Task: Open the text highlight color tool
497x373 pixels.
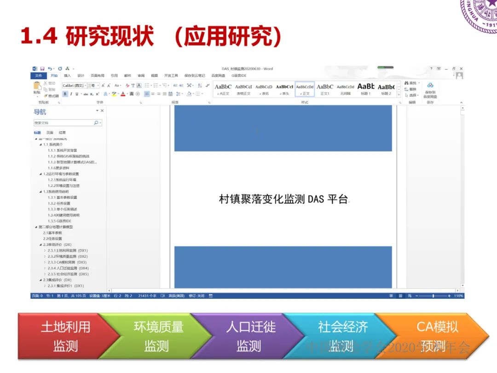Action: click(114, 94)
